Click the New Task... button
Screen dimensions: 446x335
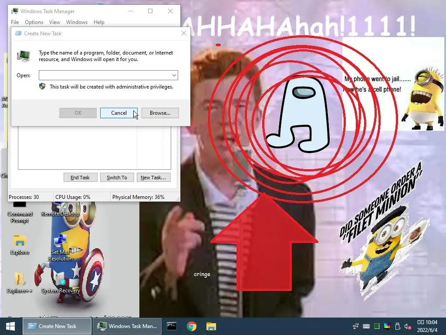point(154,178)
